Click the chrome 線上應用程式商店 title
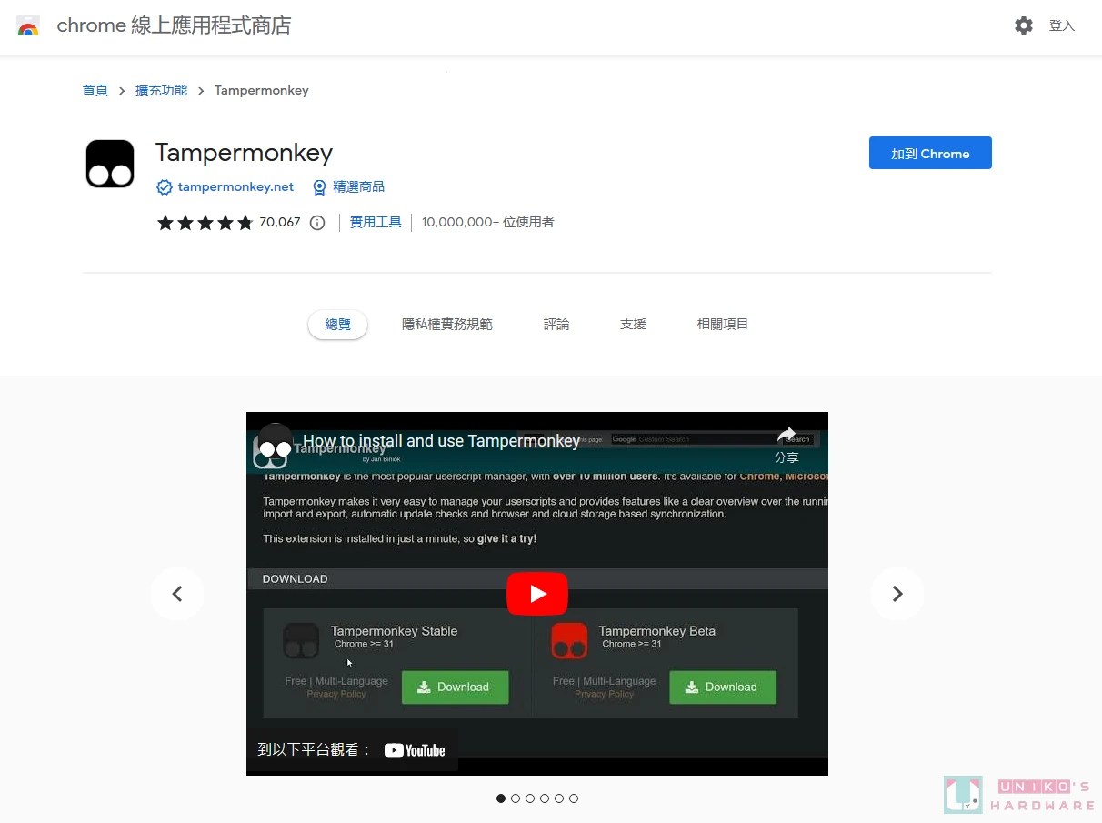 point(174,25)
